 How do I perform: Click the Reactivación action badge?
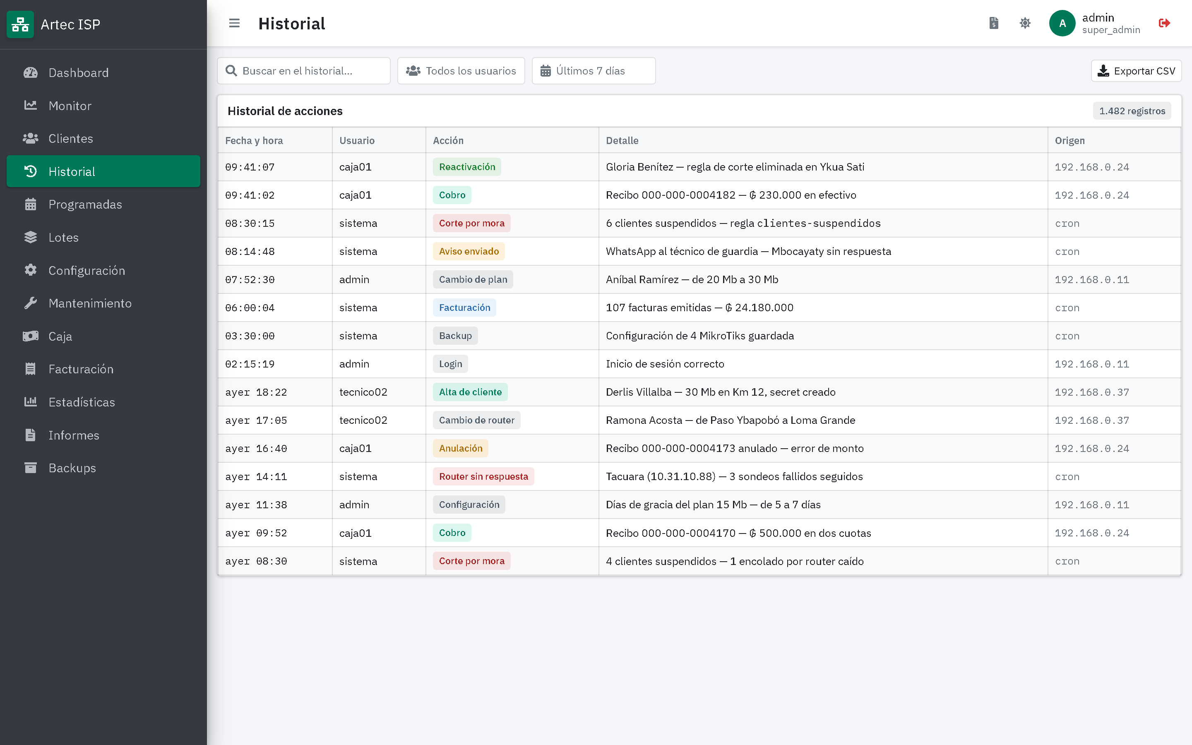click(x=467, y=167)
